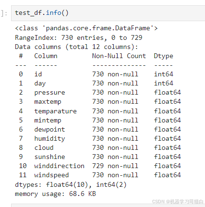
Task: Click the Data columns total 12 line
Action: (x=76, y=47)
